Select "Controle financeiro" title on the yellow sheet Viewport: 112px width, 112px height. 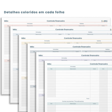(73, 38)
